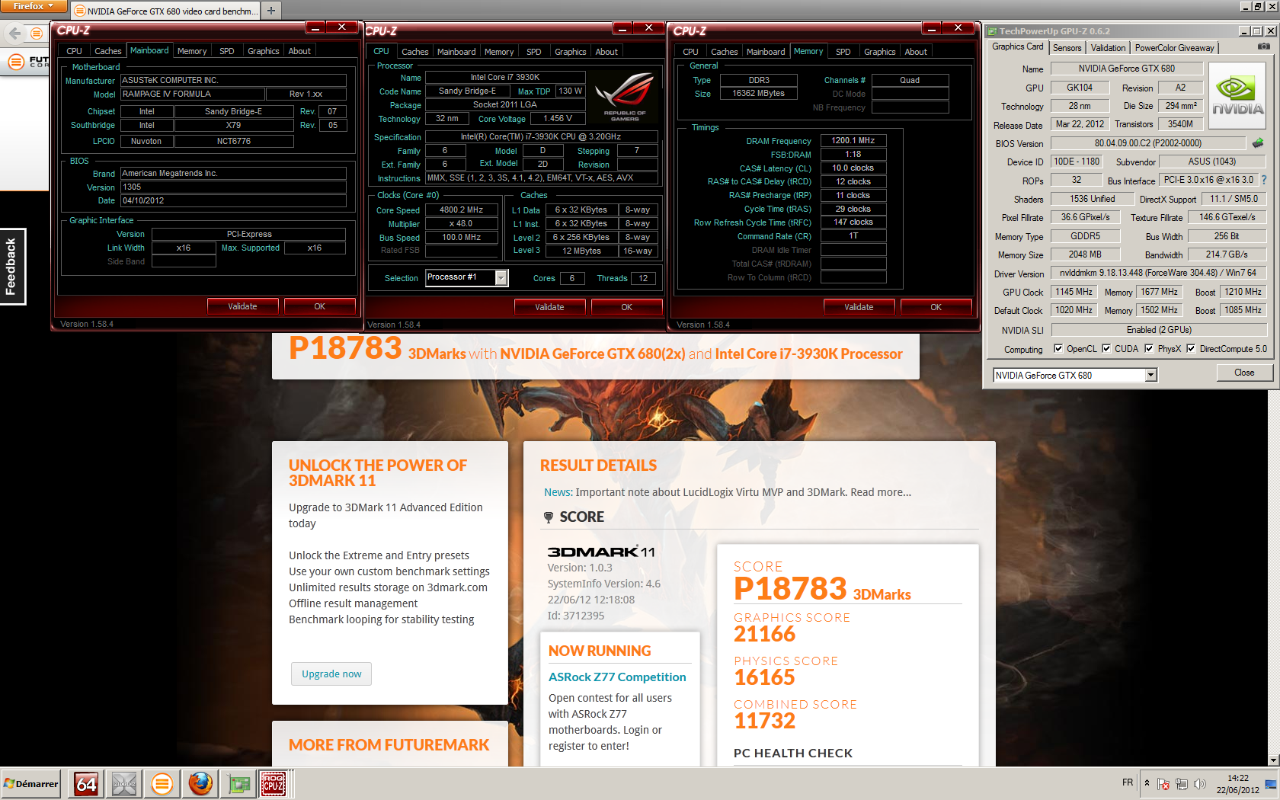Click Graphics Score value 21166
This screenshot has width=1280, height=800.
click(x=764, y=634)
